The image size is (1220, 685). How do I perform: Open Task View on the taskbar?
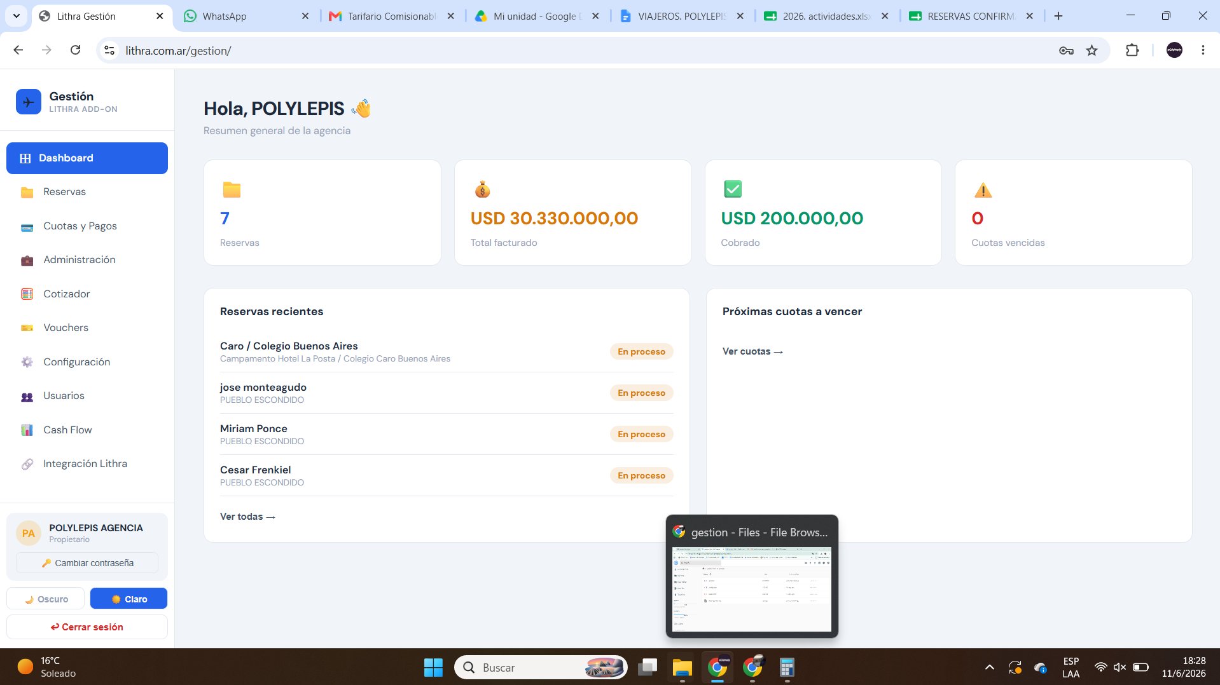pos(648,667)
